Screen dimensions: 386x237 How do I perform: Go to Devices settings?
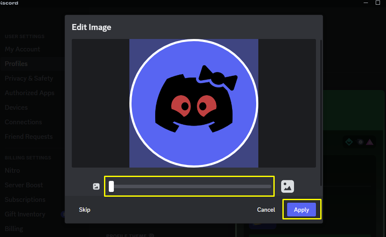pos(16,108)
